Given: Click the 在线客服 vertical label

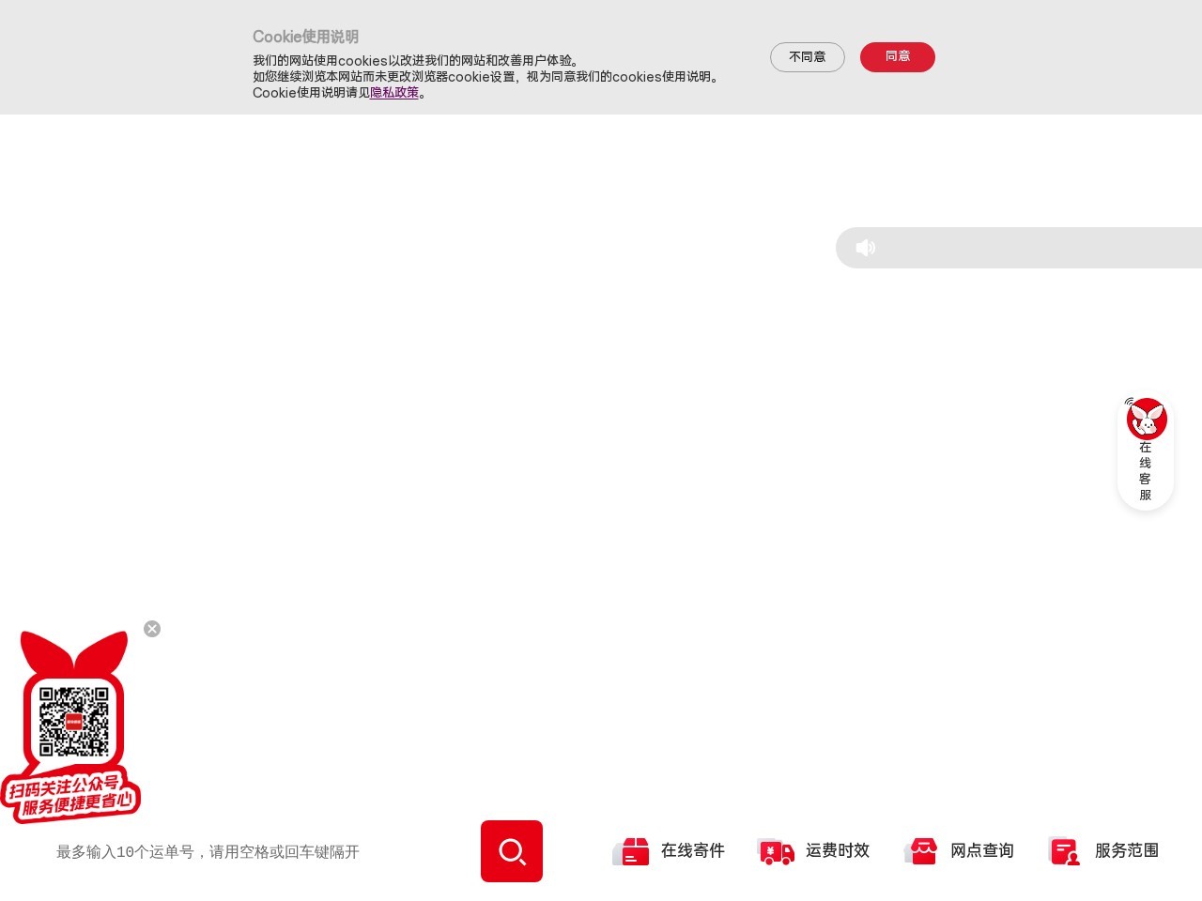Looking at the screenshot, I should tap(1146, 471).
